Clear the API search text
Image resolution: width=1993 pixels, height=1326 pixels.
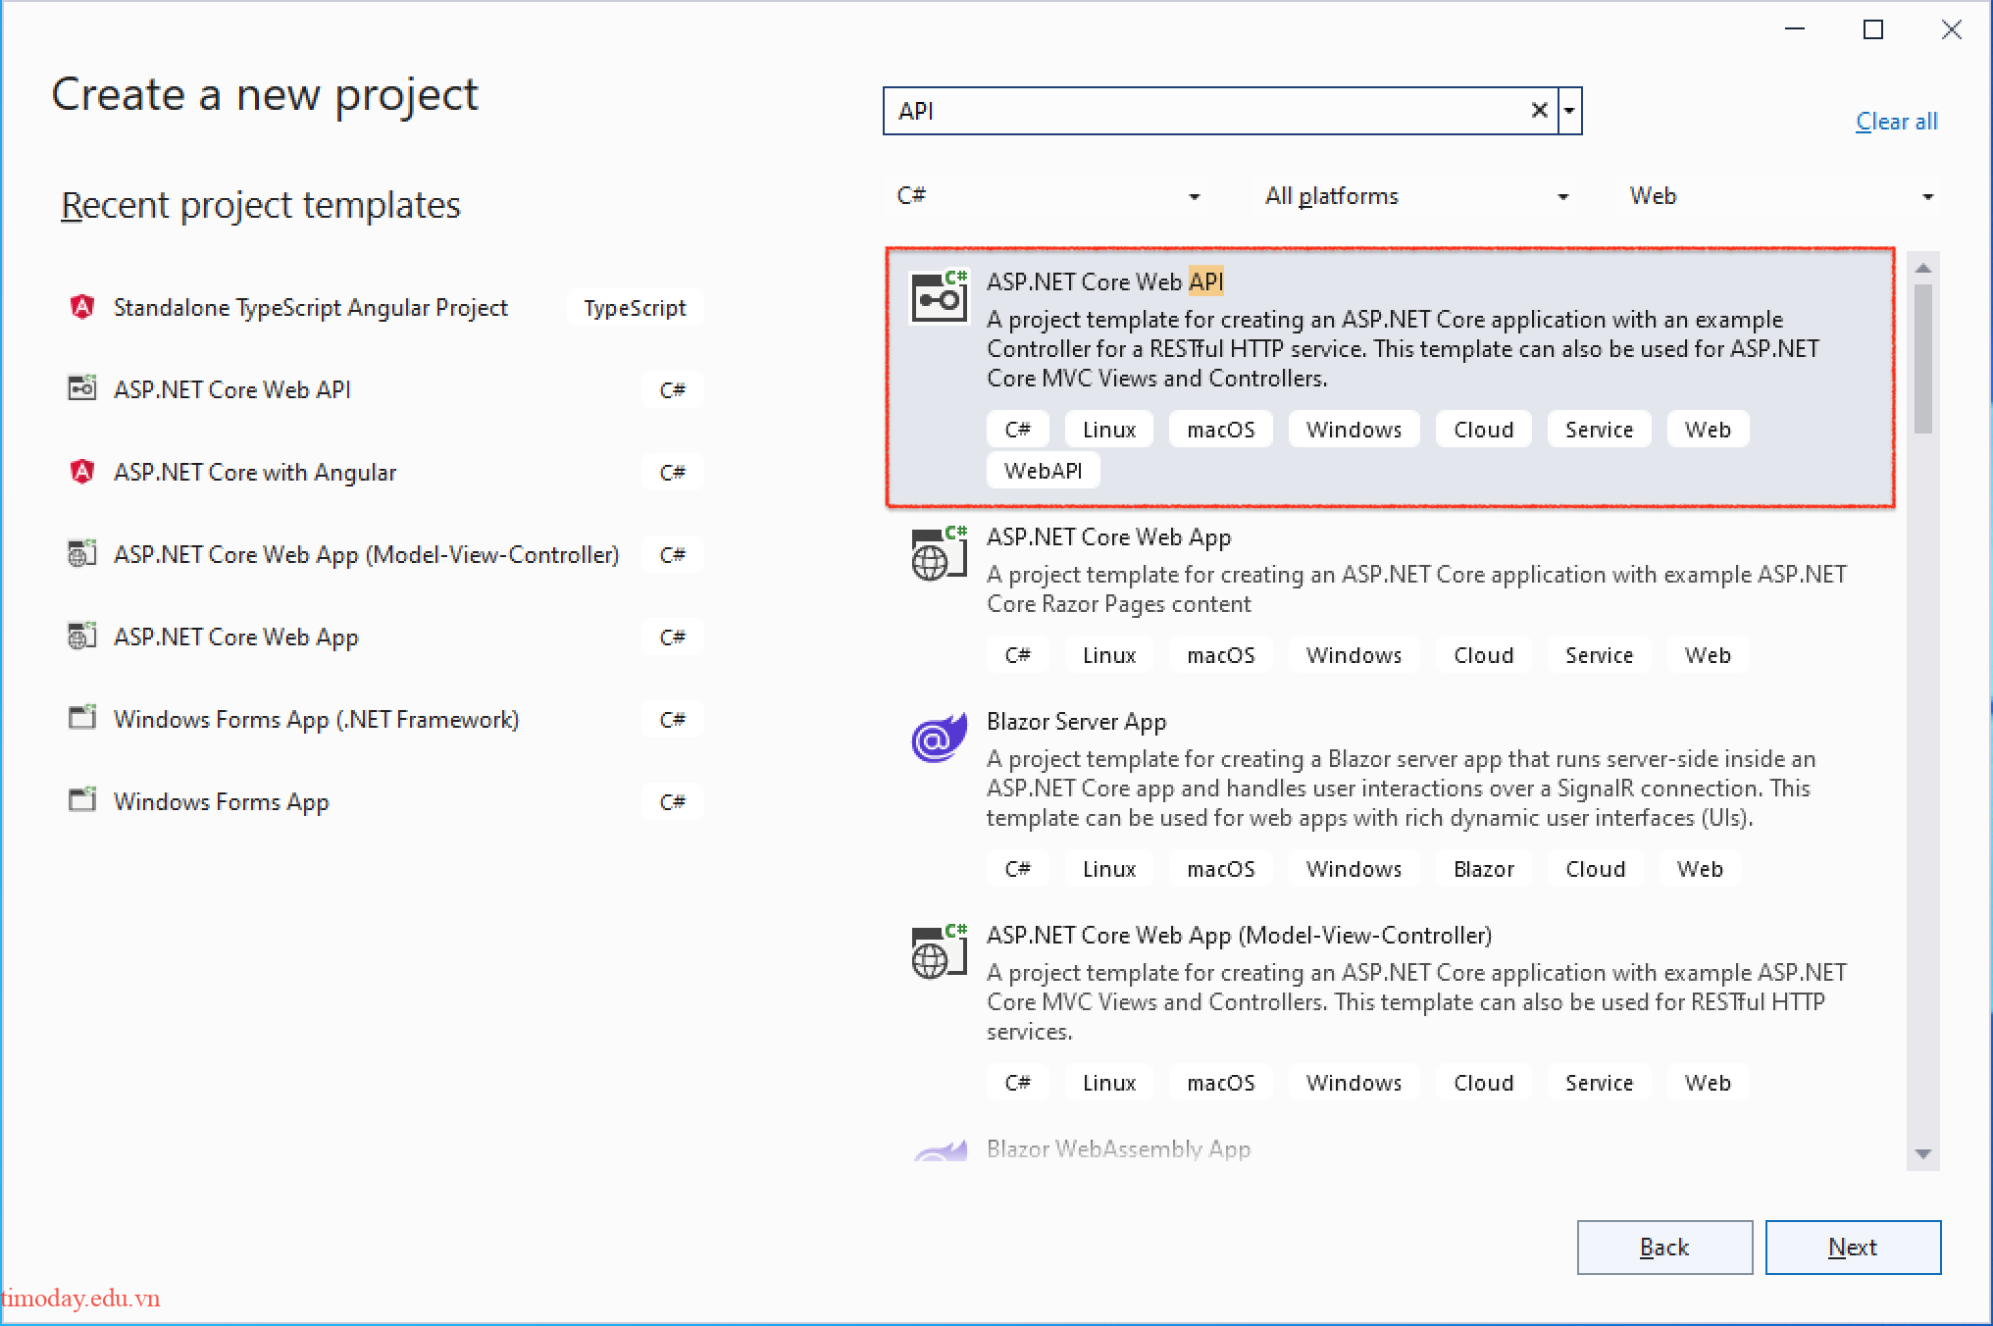(1538, 110)
